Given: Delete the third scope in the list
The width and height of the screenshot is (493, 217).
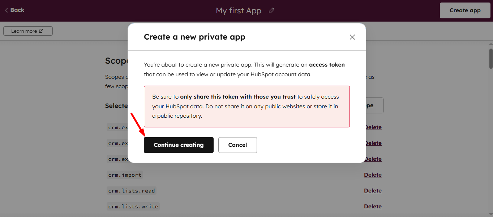Looking at the screenshot, I should coord(374,159).
